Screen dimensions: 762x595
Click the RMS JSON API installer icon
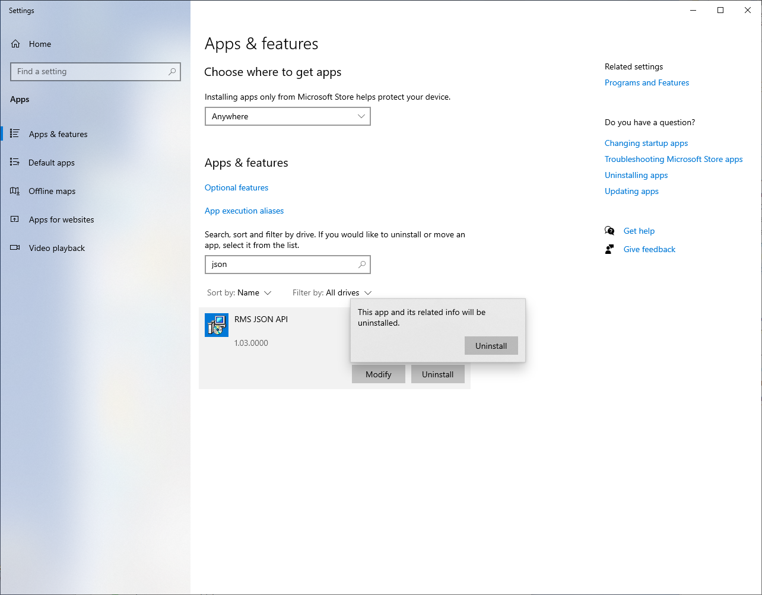coord(217,325)
